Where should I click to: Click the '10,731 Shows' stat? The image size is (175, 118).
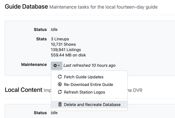(x=63, y=45)
